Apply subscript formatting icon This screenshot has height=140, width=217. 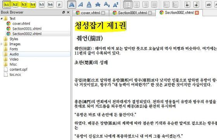tap(107, 5)
